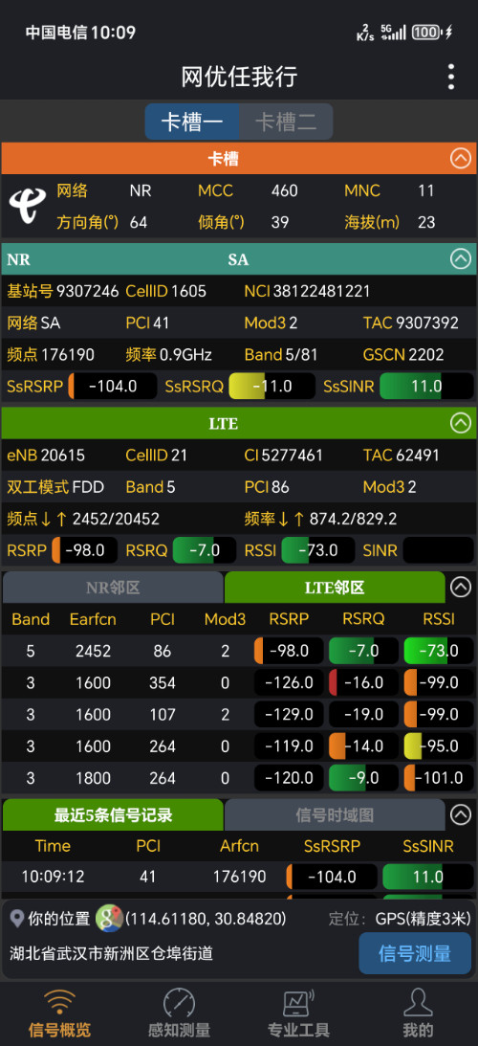Tap the 信号测量 button
Viewport: 478px width, 1046px height.
(x=415, y=953)
